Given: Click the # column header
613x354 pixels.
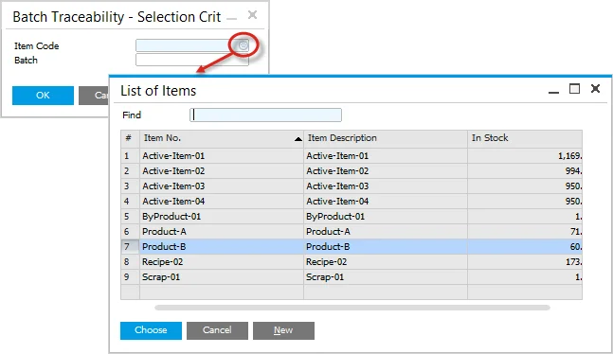Looking at the screenshot, I should tap(130, 138).
